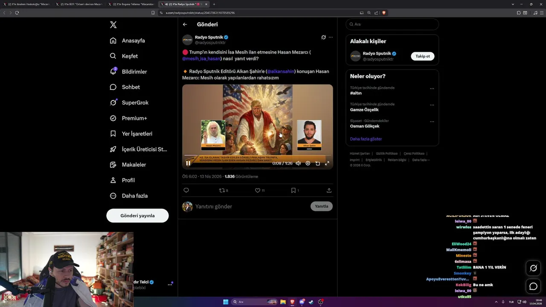Open Yer İşaretleri bookmarks
This screenshot has width=546, height=307.
coord(131,133)
